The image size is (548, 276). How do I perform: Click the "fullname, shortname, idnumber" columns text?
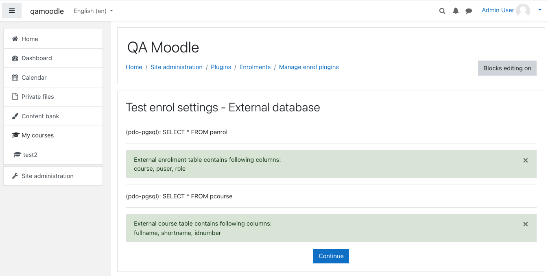177,233
